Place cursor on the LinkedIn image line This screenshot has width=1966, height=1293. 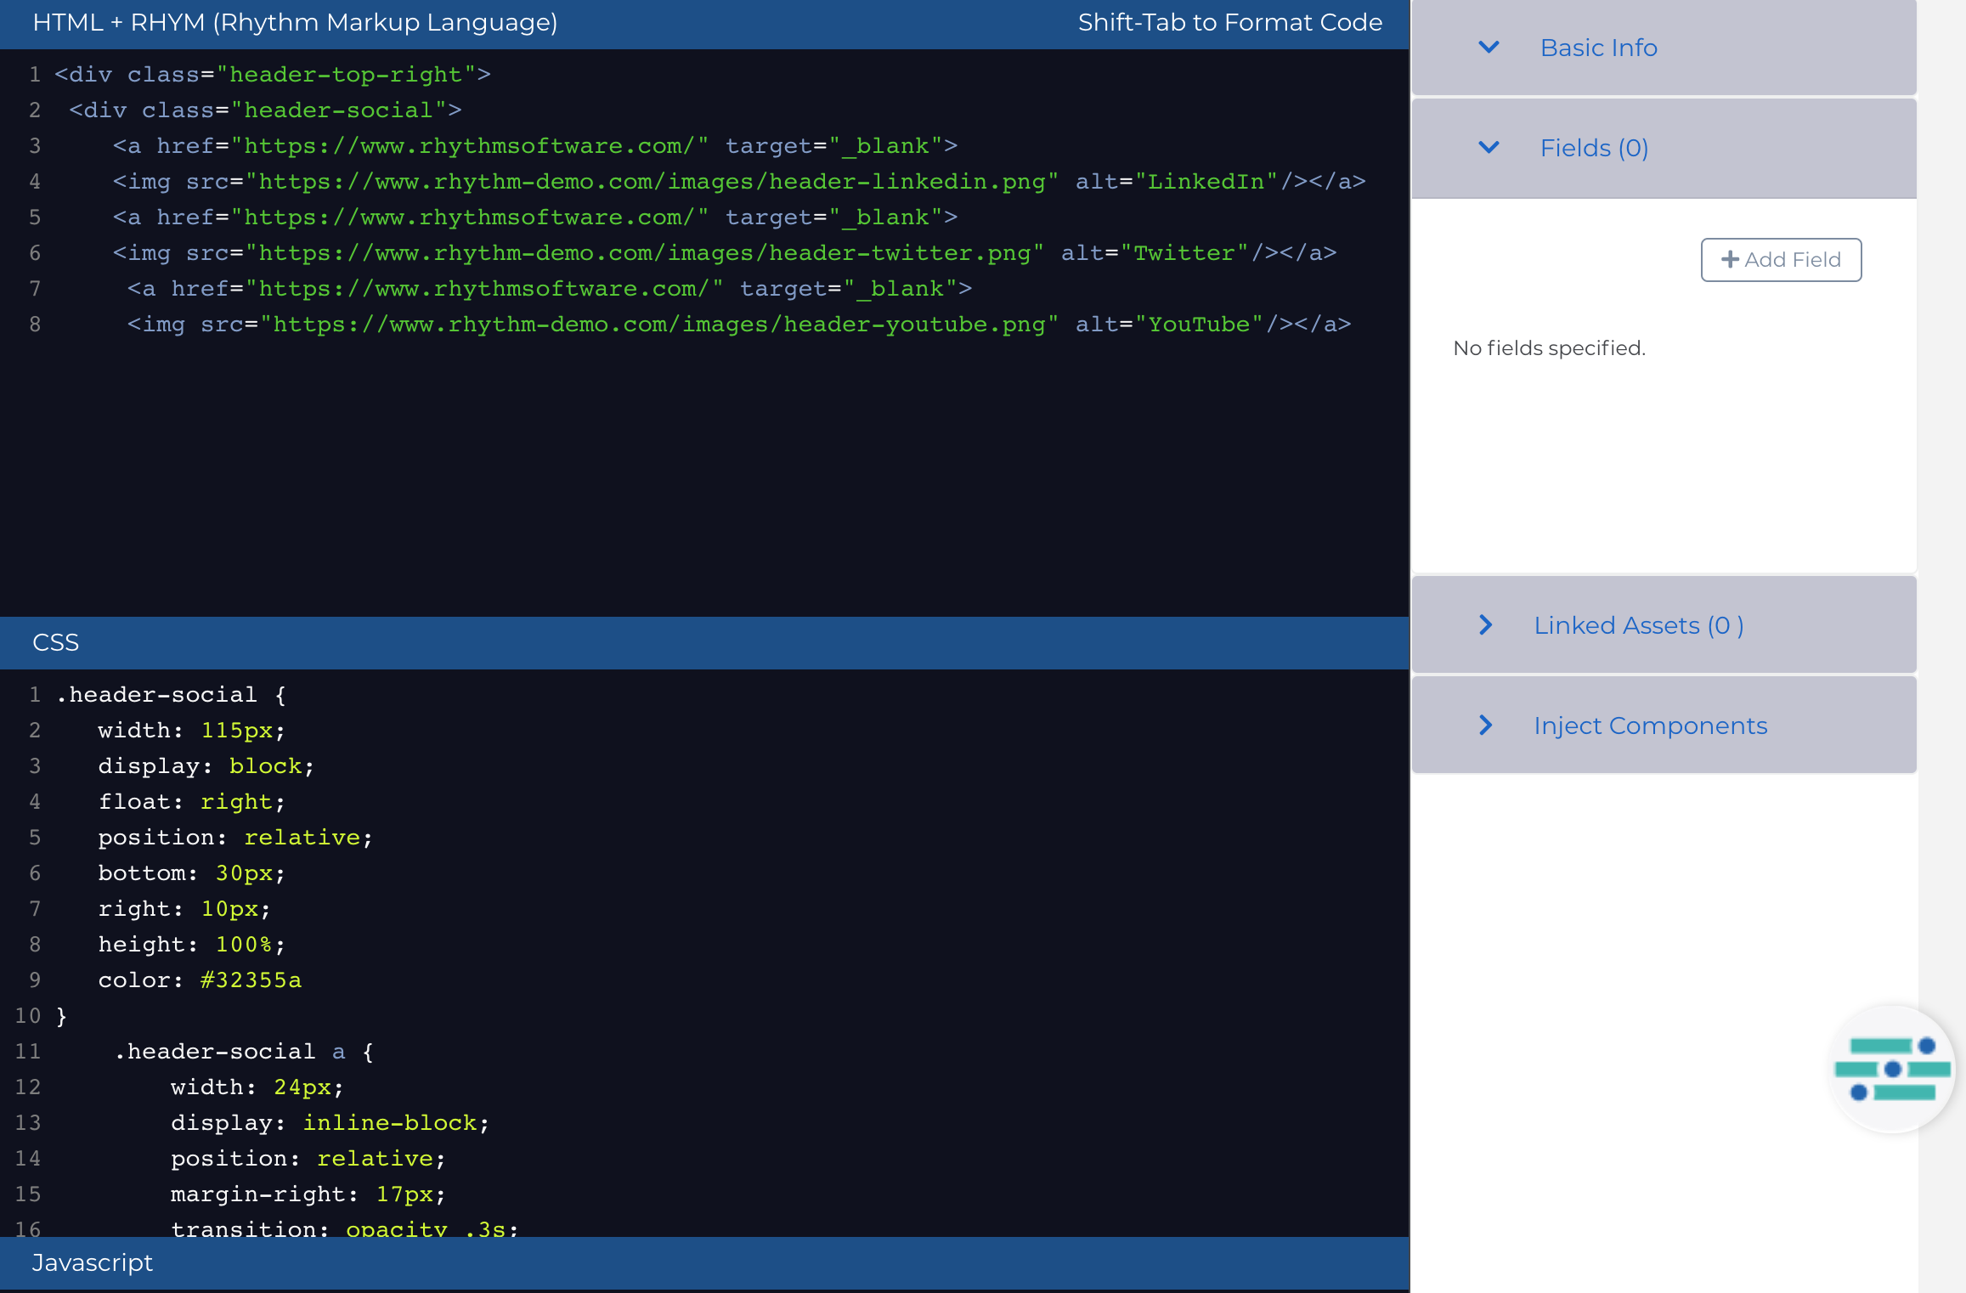tap(739, 182)
